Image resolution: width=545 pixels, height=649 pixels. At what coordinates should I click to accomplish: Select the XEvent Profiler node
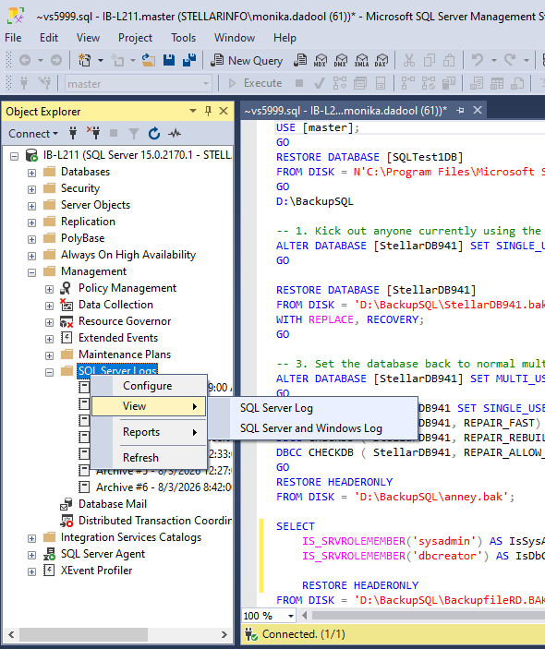pos(96,571)
